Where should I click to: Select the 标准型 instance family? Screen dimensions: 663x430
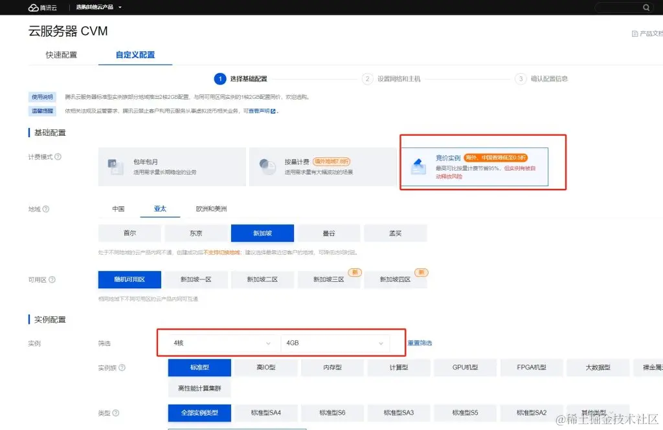click(199, 367)
